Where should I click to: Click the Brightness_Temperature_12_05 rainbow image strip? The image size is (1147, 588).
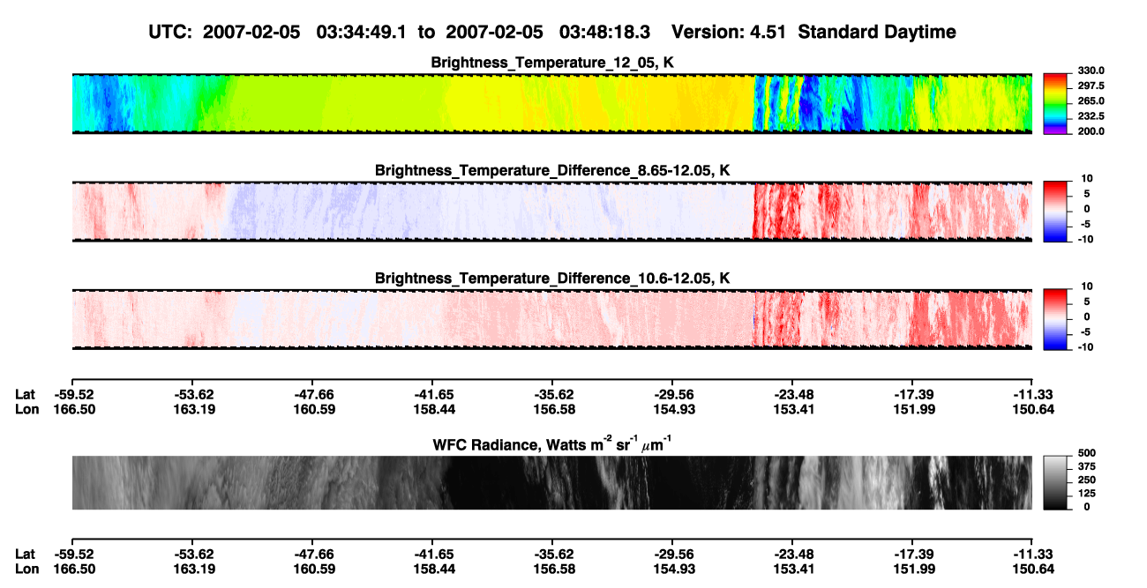[551, 103]
